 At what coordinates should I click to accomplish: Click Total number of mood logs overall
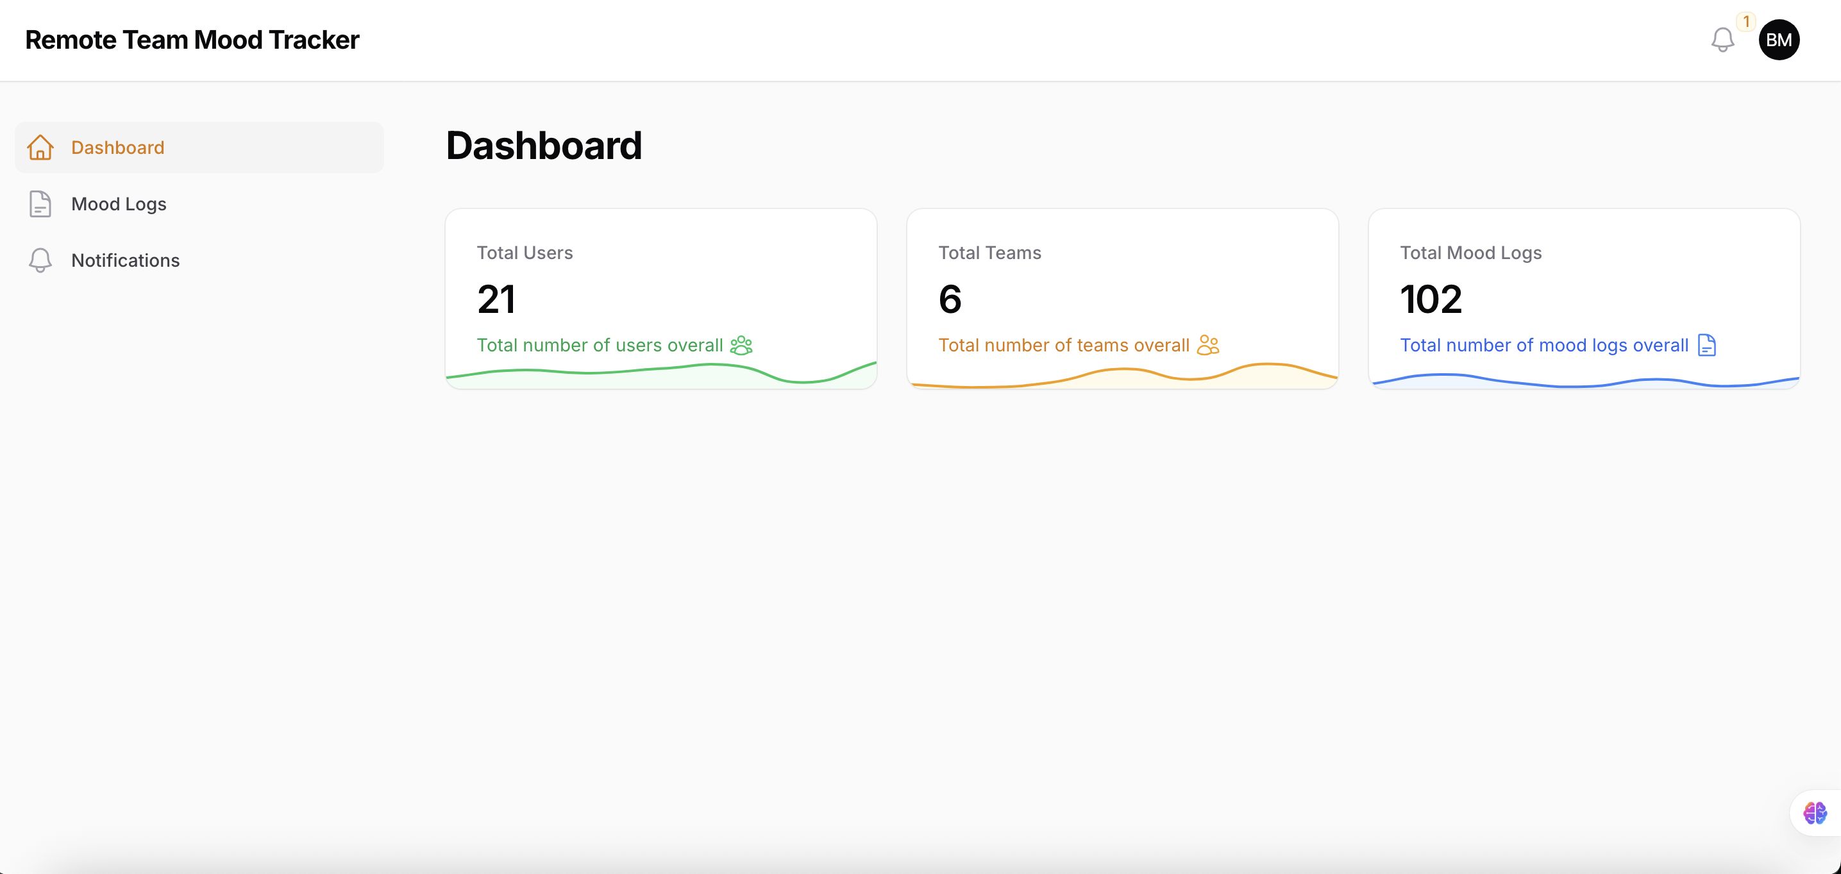pyautogui.click(x=1543, y=345)
